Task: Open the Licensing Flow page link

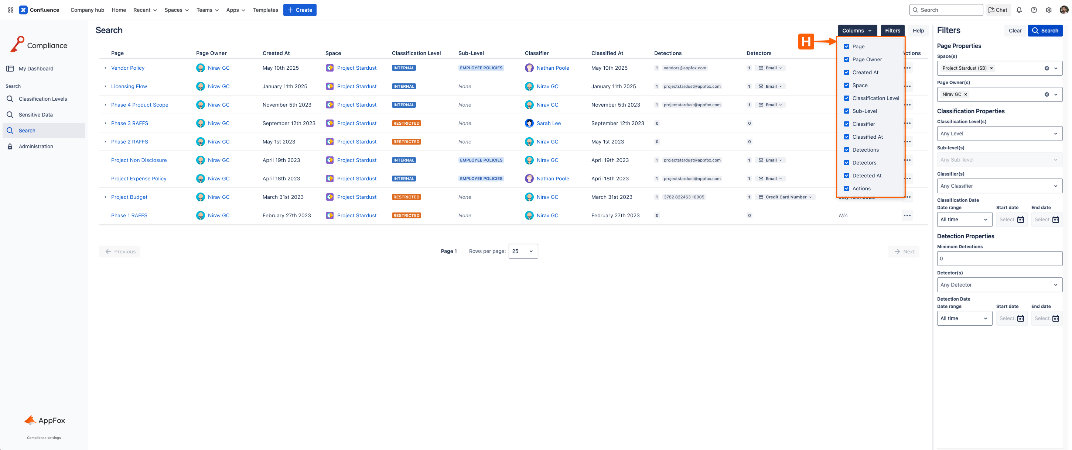Action: (129, 86)
